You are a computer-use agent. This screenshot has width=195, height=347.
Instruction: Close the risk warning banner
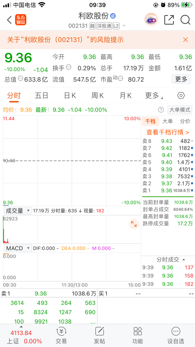pyautogui.click(x=186, y=40)
